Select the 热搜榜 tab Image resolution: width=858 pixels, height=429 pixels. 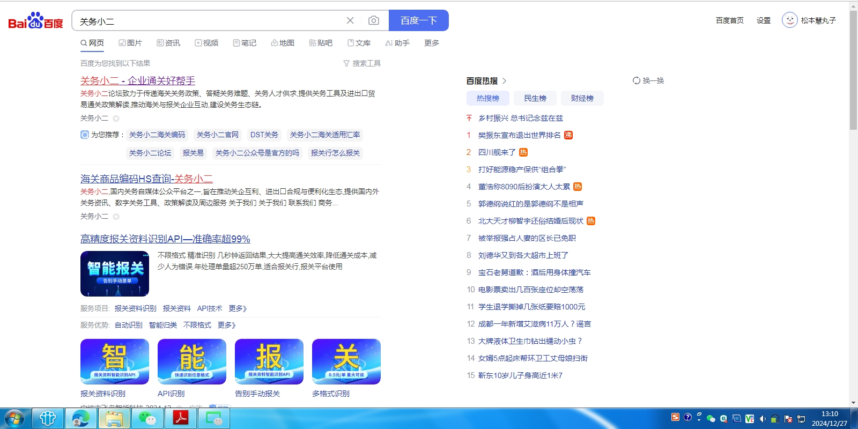pos(488,98)
